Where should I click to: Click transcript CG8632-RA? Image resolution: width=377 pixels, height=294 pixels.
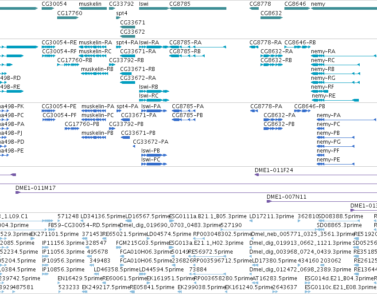pos(277,51)
